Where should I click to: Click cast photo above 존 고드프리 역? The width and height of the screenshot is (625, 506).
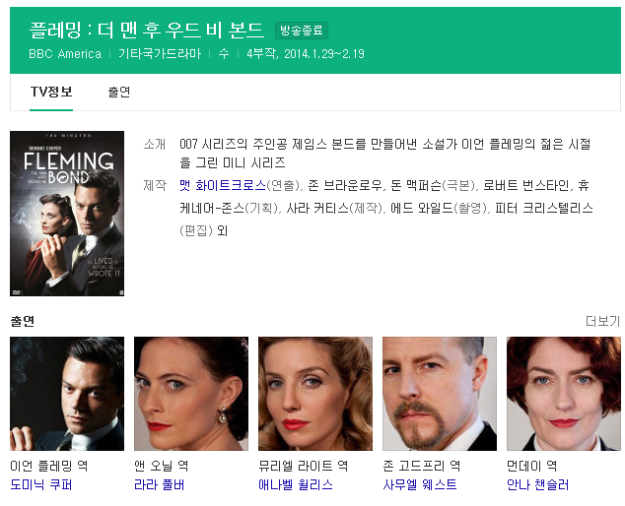[440, 394]
